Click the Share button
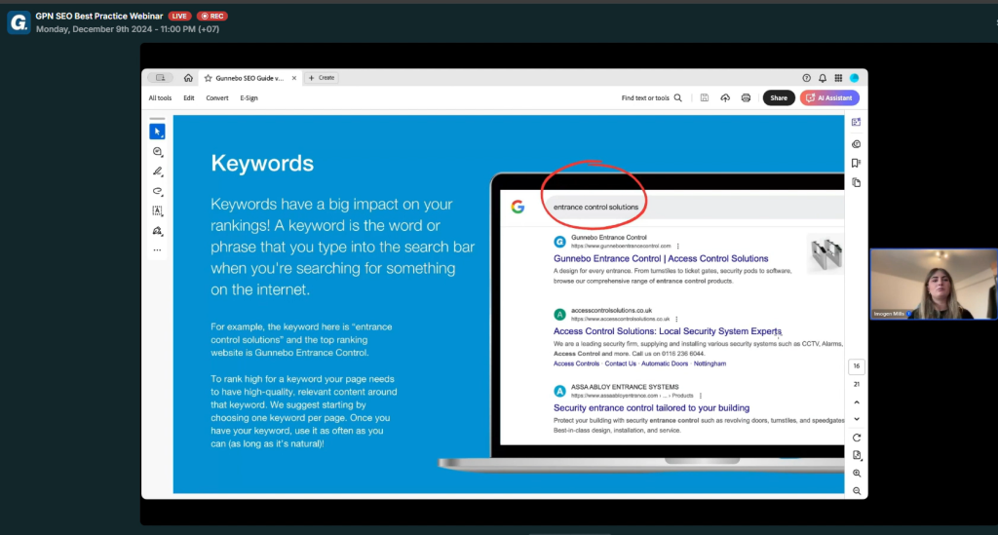 tap(779, 98)
